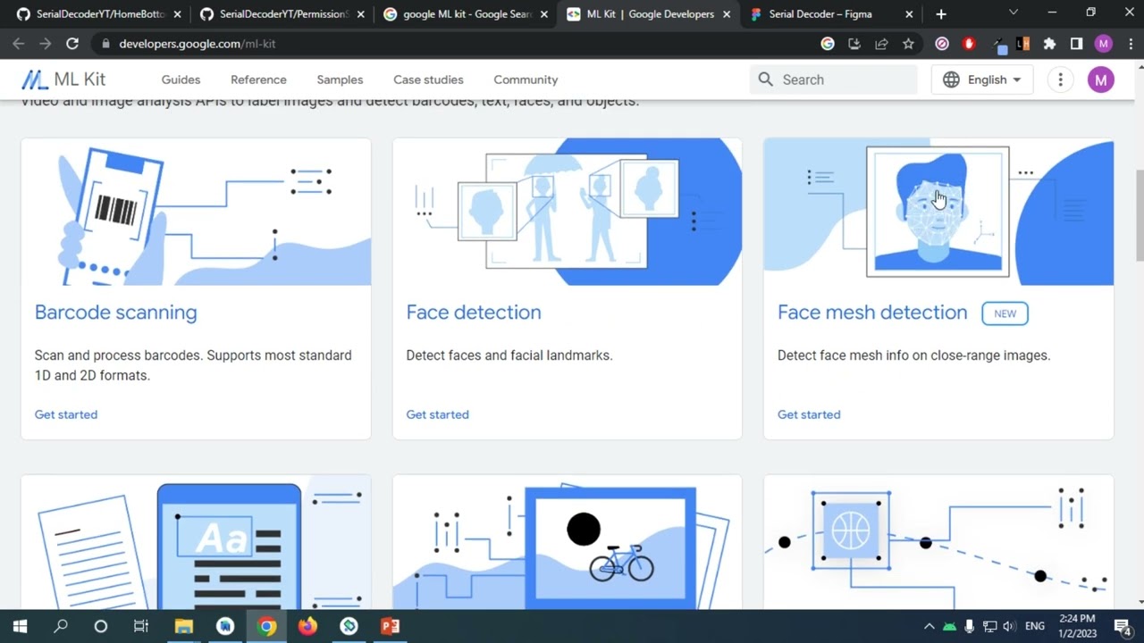Click the bicycle image labeling illustration

[x=568, y=543]
